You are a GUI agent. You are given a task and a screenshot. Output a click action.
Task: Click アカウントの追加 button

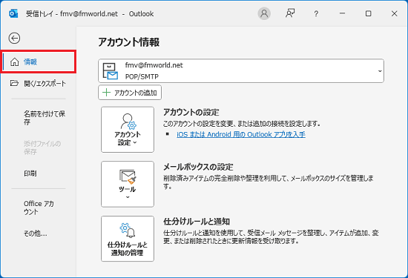point(130,93)
